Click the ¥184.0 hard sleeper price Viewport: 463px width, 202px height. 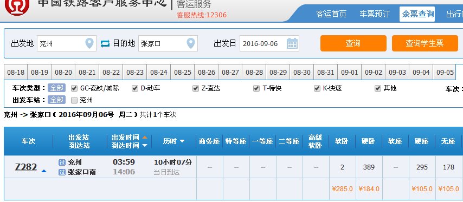[x=369, y=188]
